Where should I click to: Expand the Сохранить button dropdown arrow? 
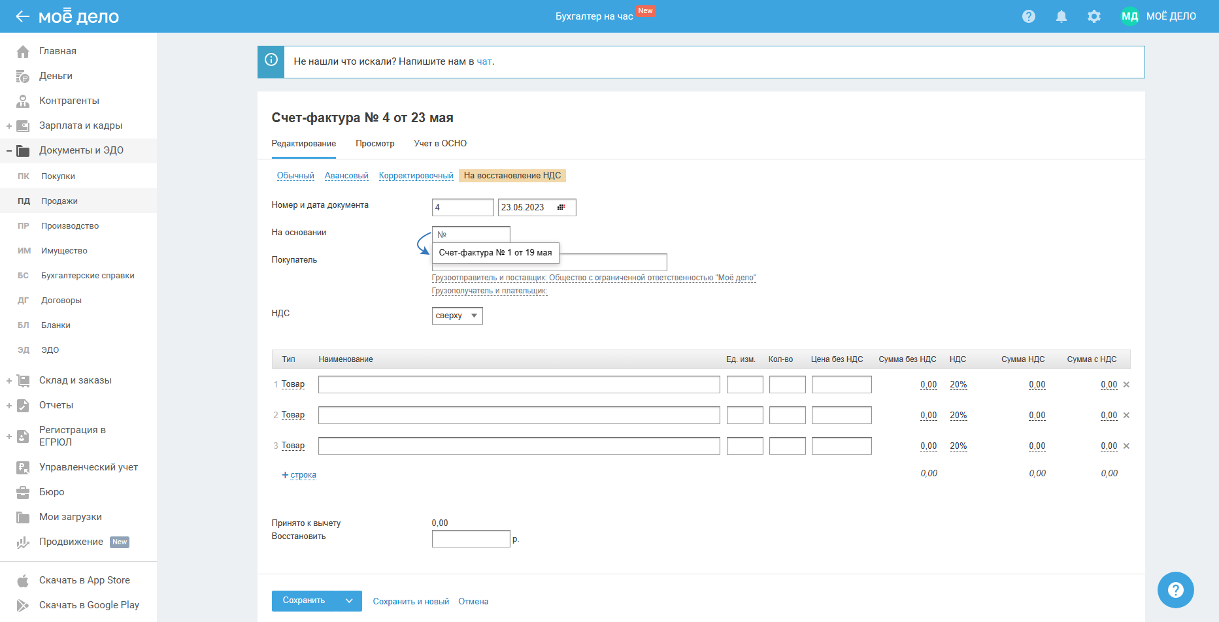pos(349,601)
